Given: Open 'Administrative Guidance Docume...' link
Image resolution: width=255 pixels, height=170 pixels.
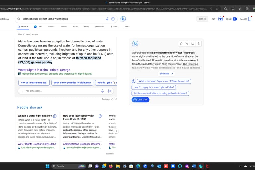Looking at the screenshot, I should (x=83, y=144).
